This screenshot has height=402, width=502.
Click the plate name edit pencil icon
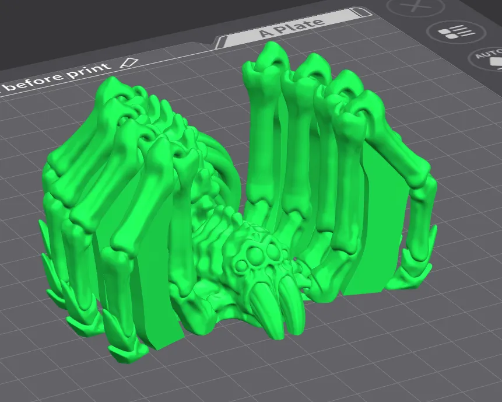click(x=129, y=63)
